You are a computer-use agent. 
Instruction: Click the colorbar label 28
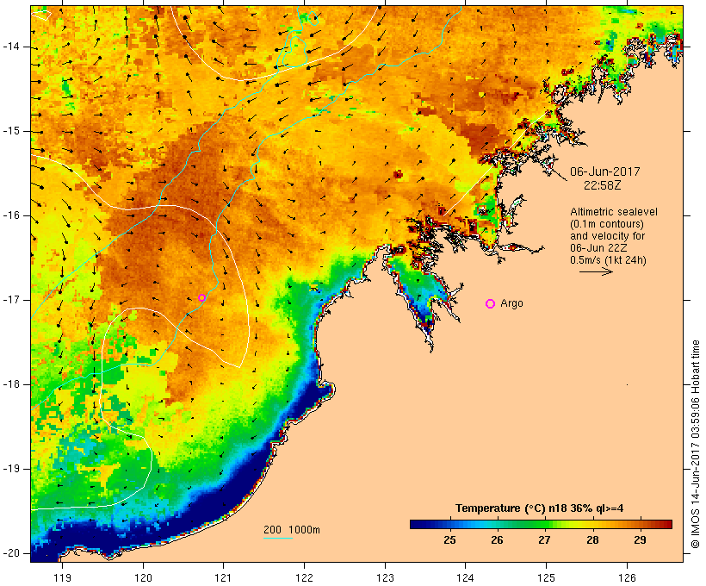click(x=592, y=540)
